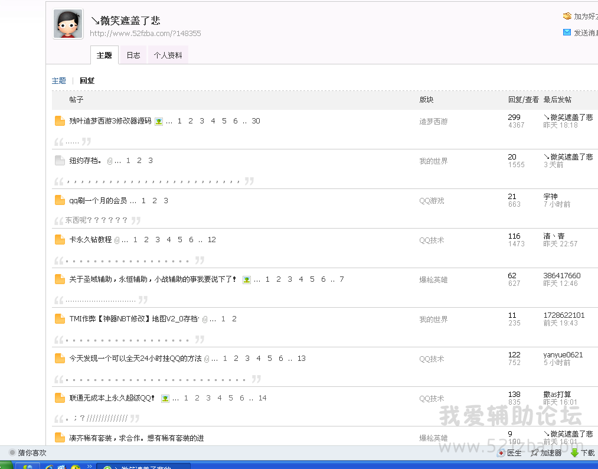
Task: Switch to the 日志 tab
Action: pos(133,56)
